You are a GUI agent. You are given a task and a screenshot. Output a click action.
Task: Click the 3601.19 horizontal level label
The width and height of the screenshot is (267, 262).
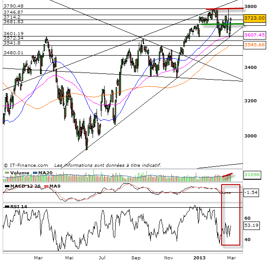tap(13, 33)
